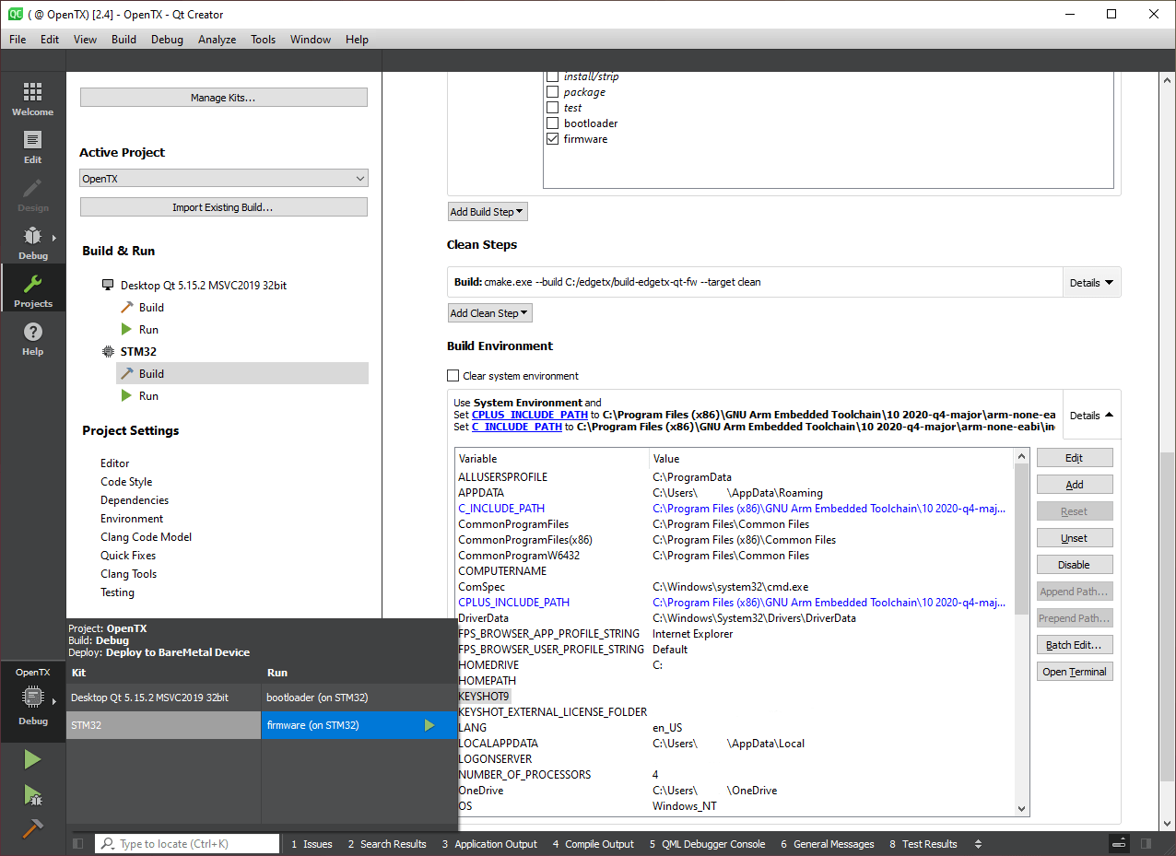This screenshot has height=856, width=1176.
Task: Switch to the Welcome mode
Action: [x=32, y=97]
